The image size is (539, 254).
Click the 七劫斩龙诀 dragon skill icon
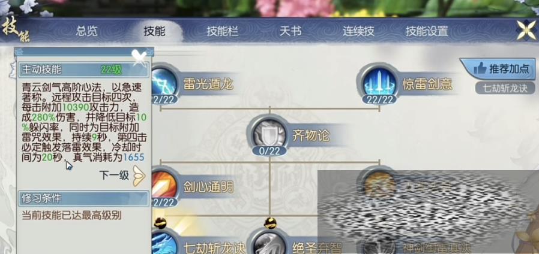(x=164, y=243)
